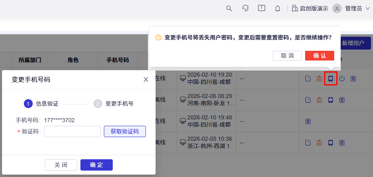Click the delete trash icon in the 2026-02-05 10:36 row

319,143
